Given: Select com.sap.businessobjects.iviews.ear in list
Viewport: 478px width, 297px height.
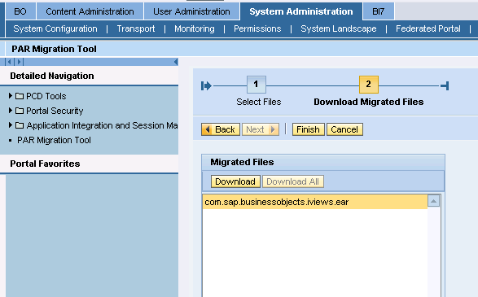Looking at the screenshot, I should [315, 202].
